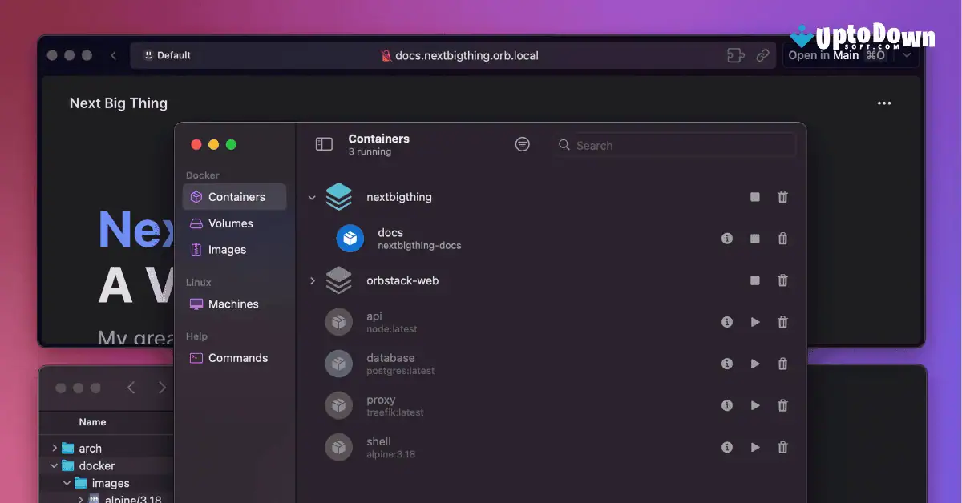Open the Images section
Screen dimensions: 962x503
[227, 249]
